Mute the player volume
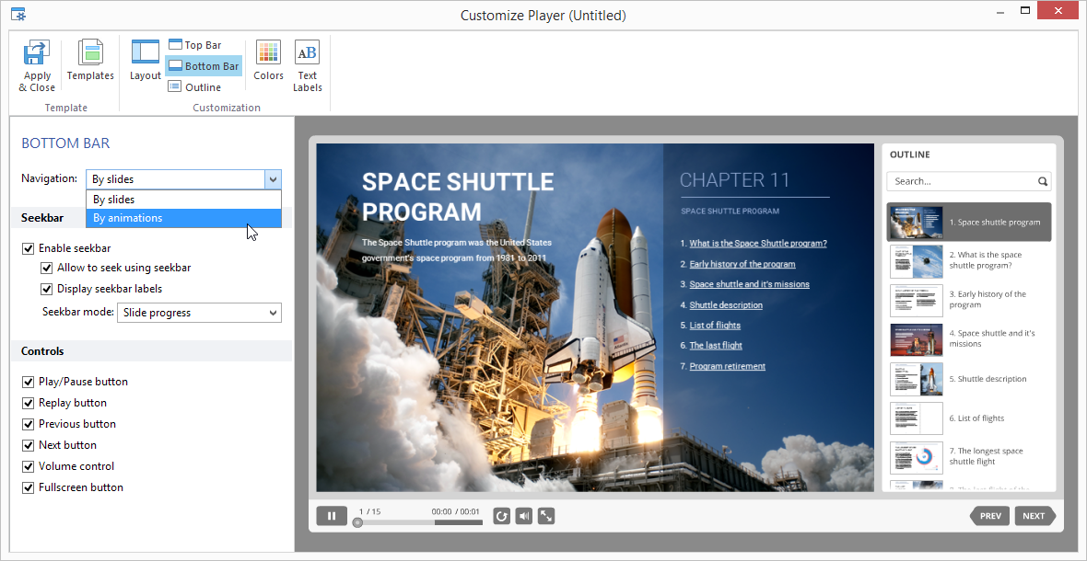1087x561 pixels. tap(523, 515)
